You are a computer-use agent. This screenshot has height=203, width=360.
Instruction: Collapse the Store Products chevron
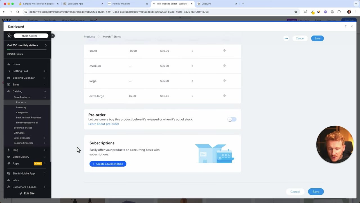(45, 97)
